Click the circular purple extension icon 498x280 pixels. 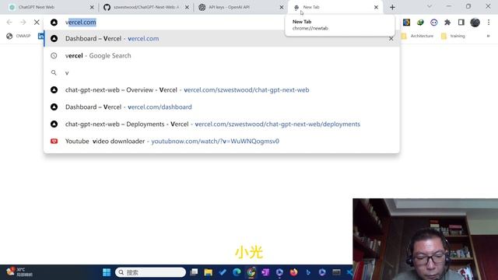(x=434, y=23)
